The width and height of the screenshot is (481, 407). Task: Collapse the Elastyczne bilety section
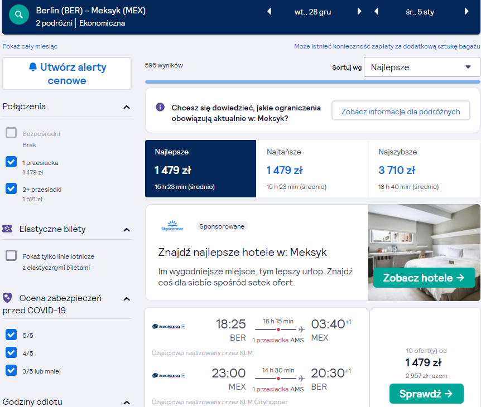coord(127,230)
